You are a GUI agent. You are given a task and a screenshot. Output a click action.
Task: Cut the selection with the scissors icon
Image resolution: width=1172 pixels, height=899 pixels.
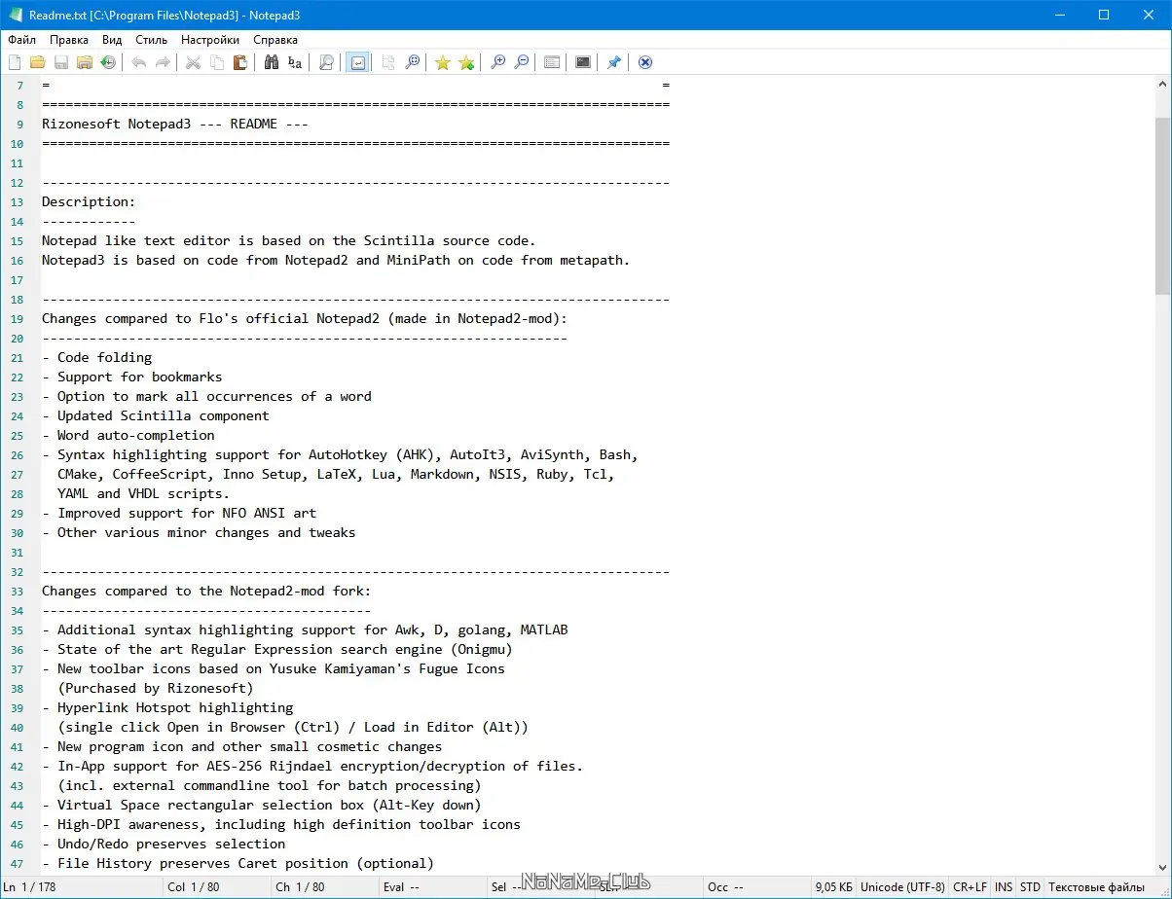pyautogui.click(x=194, y=62)
